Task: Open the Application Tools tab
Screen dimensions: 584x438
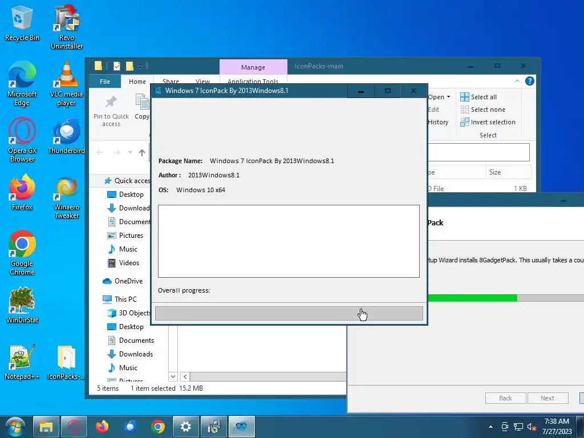Action: pos(253,81)
